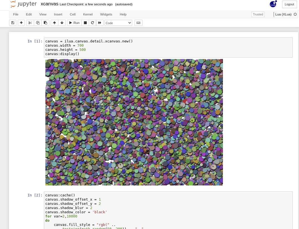The width and height of the screenshot is (299, 229).
Task: Click the canvas:display() line
Action: pos(62,54)
